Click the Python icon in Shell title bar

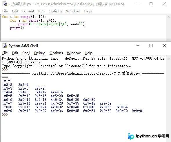coord(5,46)
